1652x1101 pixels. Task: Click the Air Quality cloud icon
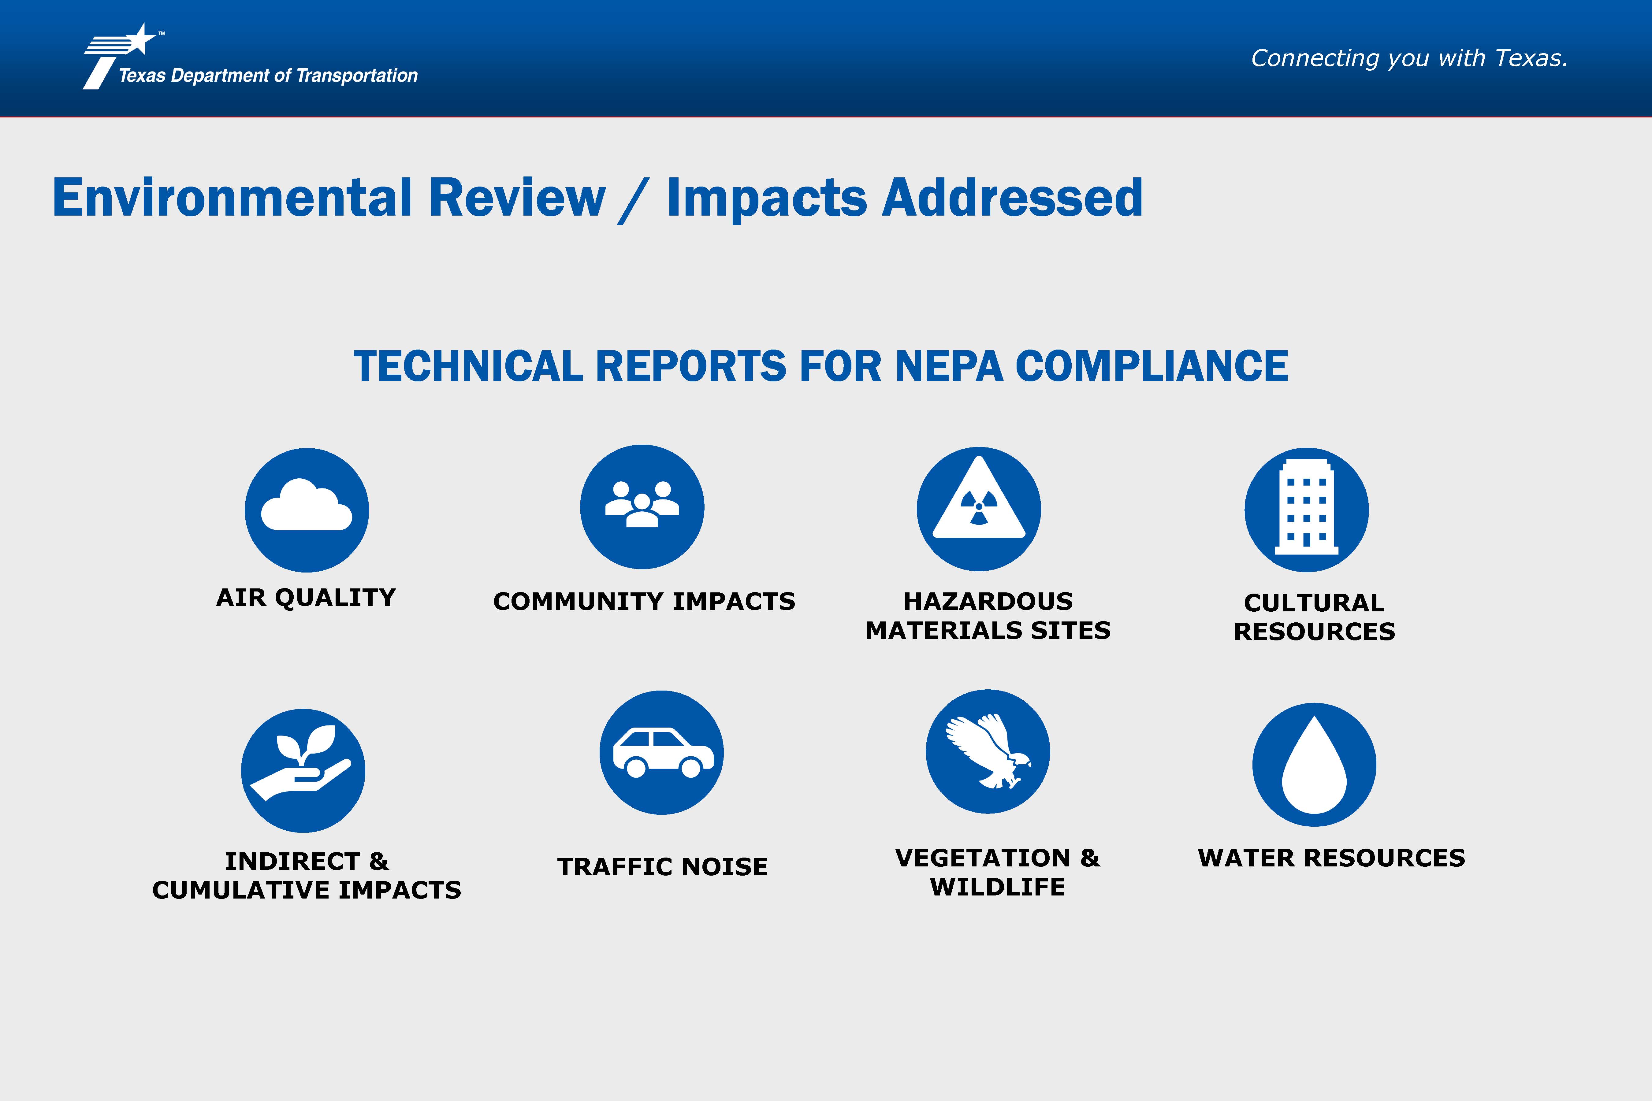[x=307, y=510]
